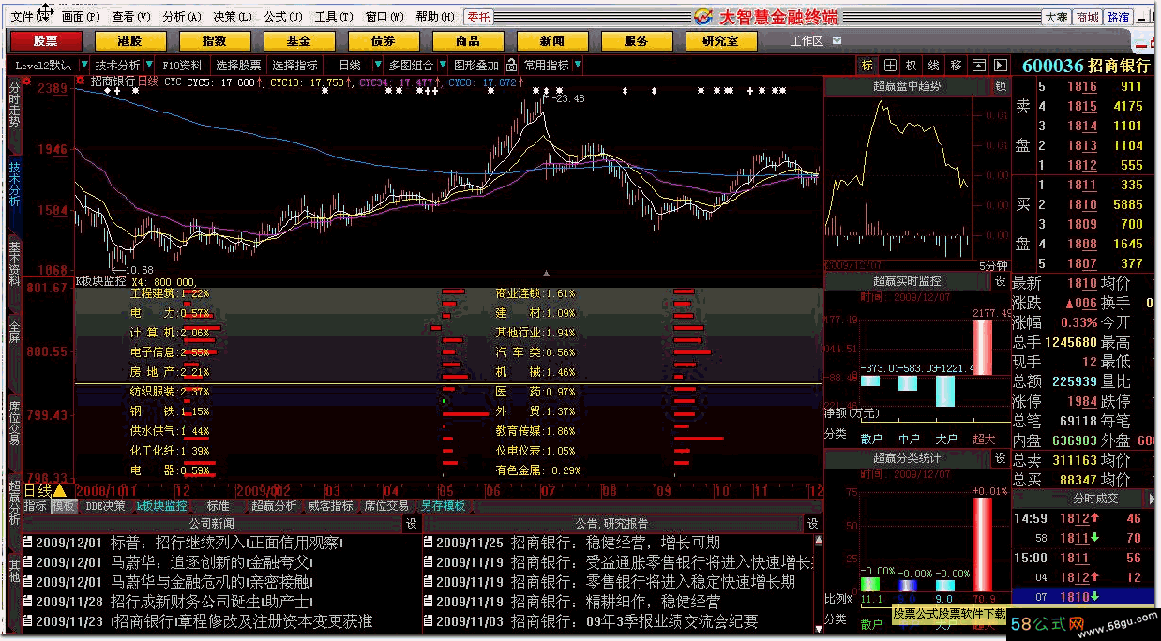Select the 席位交易 side tab
This screenshot has height=641, width=1161.
coord(14,424)
